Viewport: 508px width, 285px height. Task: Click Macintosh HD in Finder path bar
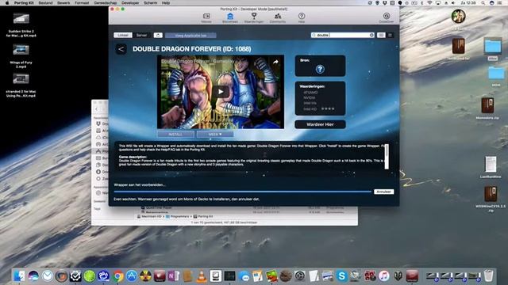coord(149,216)
